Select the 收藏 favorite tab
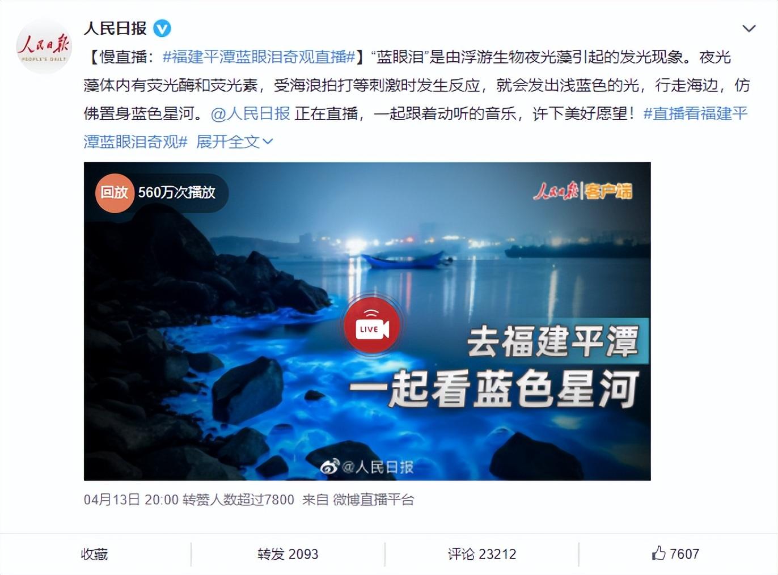 (x=95, y=554)
